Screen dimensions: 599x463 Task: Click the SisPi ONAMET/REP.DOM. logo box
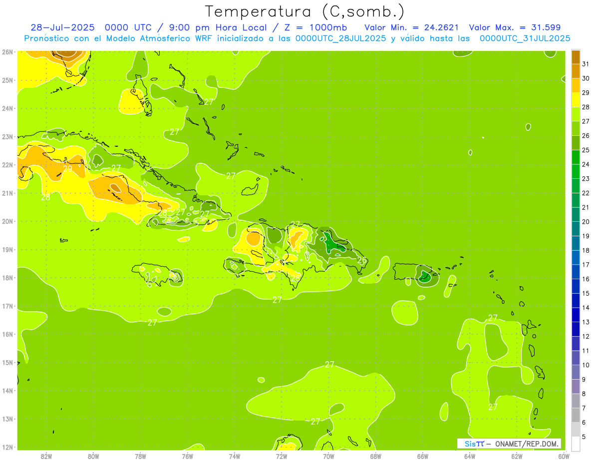click(x=509, y=444)
